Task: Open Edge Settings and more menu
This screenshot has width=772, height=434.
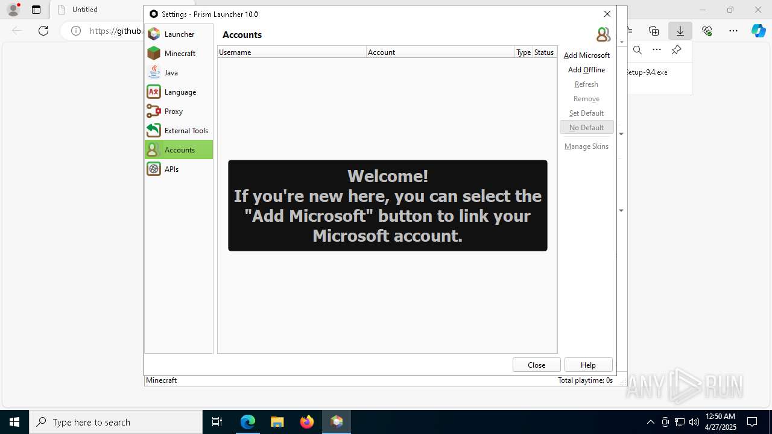Action: pos(733,31)
